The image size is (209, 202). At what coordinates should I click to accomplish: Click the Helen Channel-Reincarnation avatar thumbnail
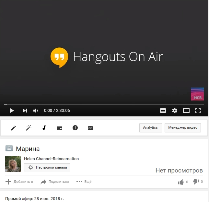click(13, 164)
